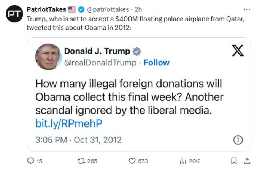257x169 pixels.
Task: Open the @realDonaldTrump handle
Action: coord(100,63)
